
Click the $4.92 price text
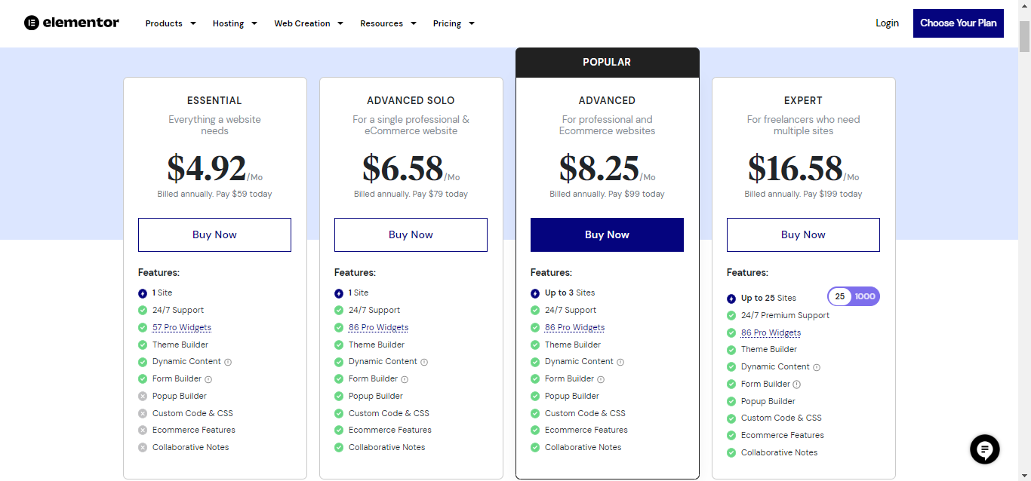tap(207, 168)
